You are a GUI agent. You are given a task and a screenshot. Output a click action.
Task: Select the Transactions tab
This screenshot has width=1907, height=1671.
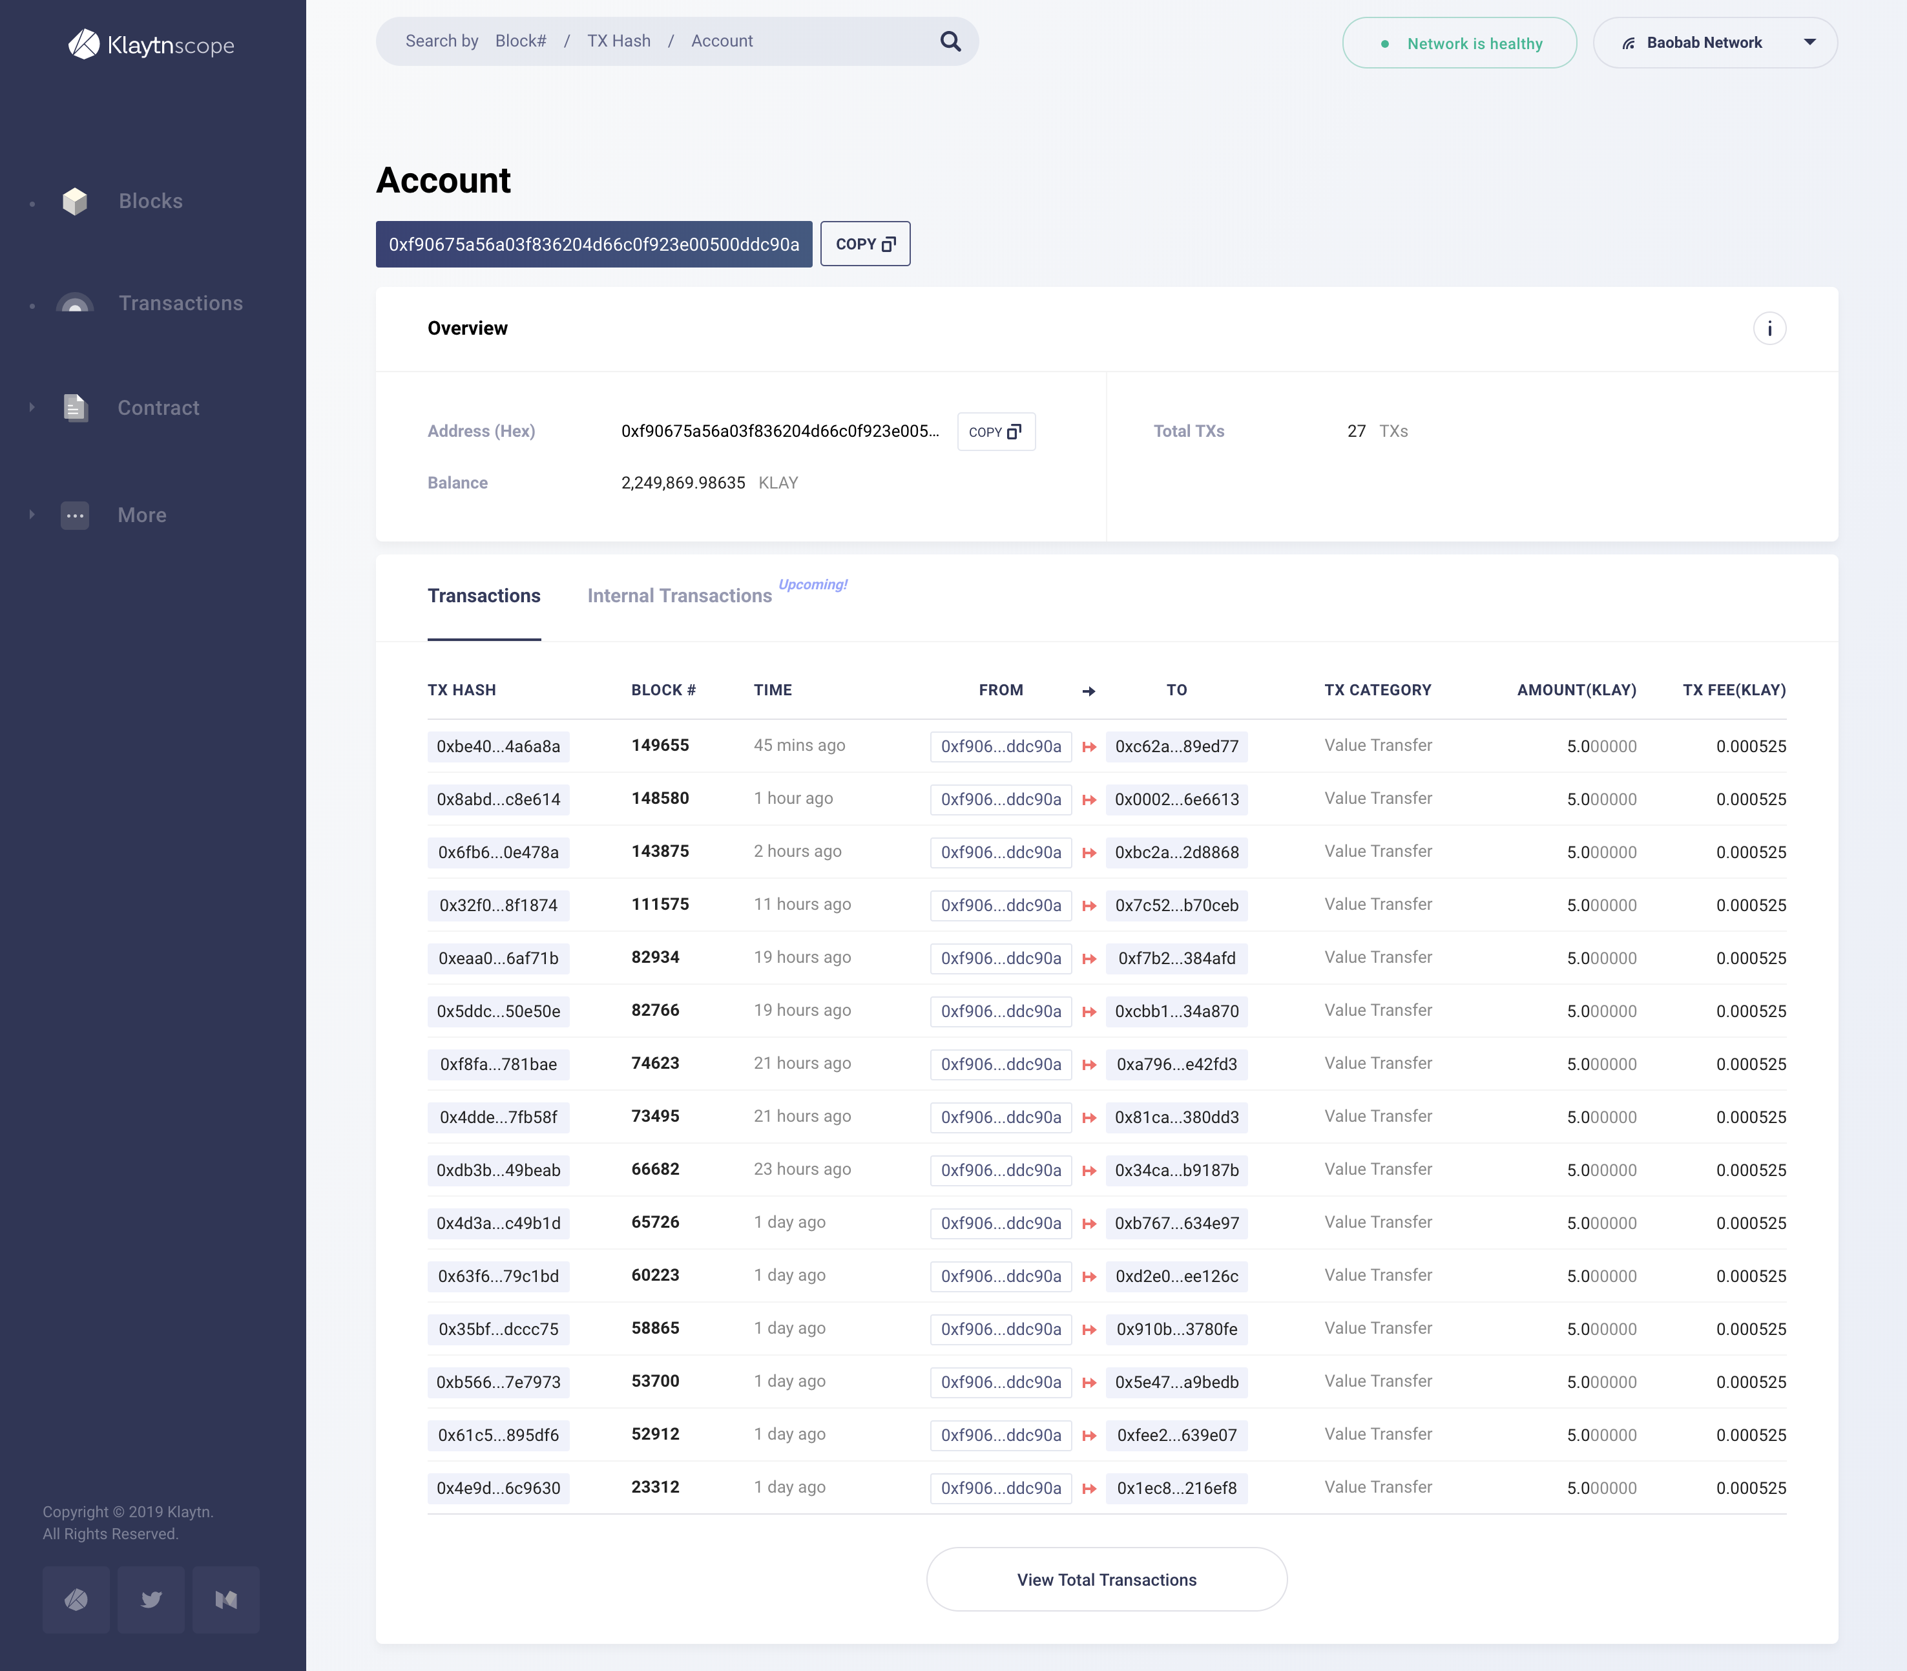pyautogui.click(x=484, y=596)
